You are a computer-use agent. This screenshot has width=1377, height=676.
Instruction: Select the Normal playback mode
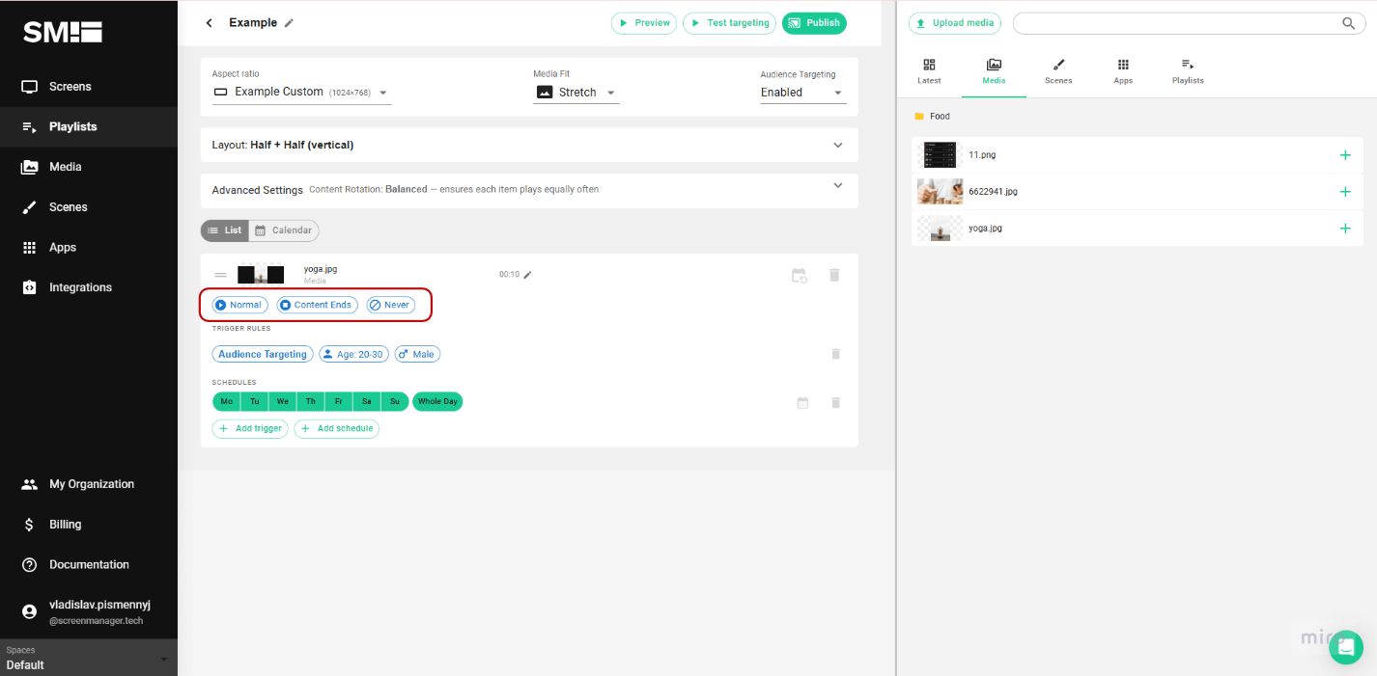point(238,305)
